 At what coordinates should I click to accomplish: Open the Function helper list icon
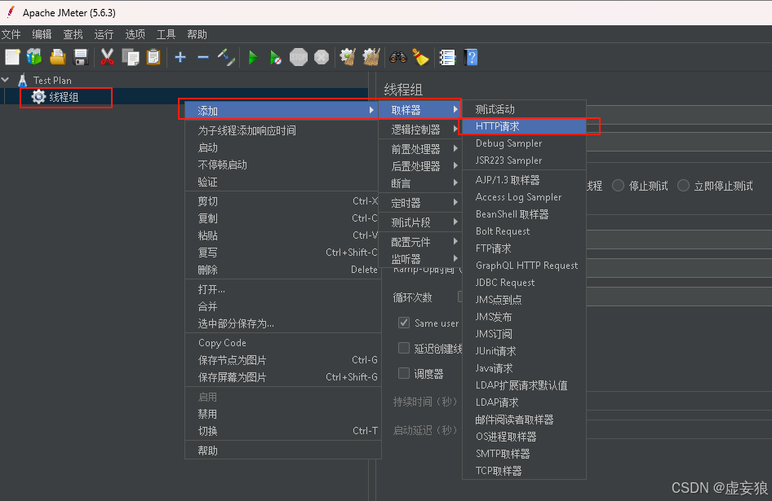click(x=447, y=57)
